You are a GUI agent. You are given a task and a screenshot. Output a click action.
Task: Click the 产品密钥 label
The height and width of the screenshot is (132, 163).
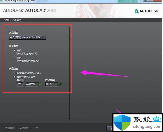(x=50, y=80)
